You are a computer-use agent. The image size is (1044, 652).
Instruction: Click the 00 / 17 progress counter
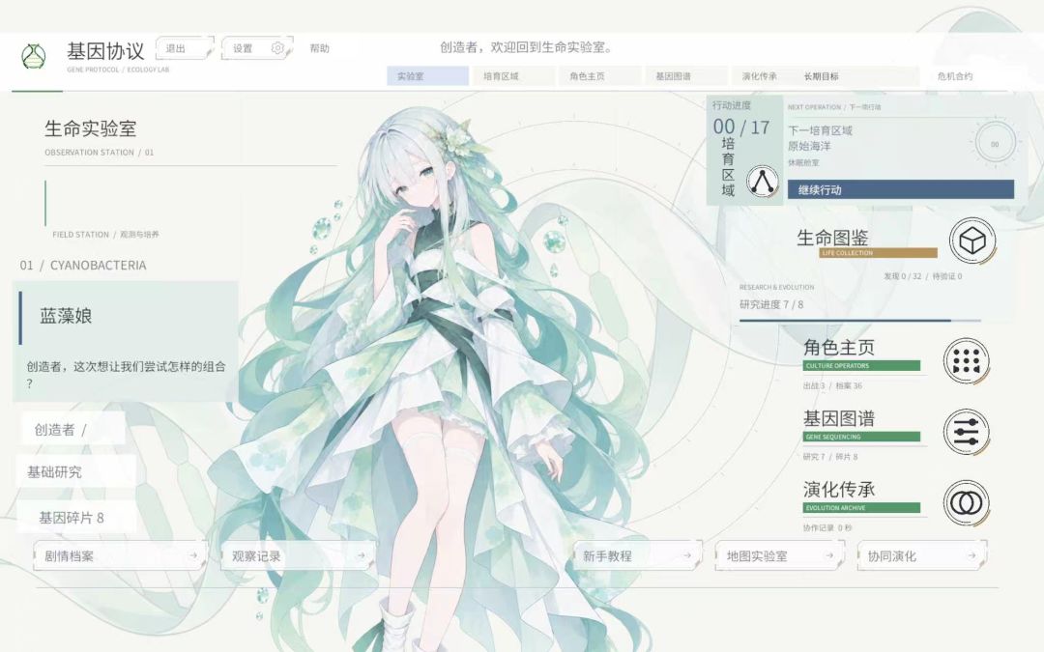741,127
